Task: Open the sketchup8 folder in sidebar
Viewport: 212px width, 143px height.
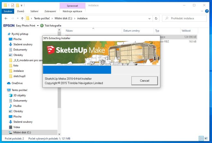Action: click(x=19, y=76)
